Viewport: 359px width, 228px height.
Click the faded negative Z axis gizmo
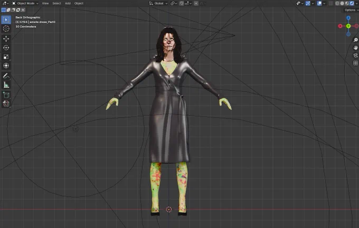pos(348,34)
